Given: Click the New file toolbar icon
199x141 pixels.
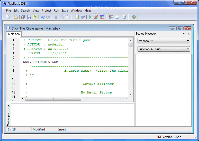Looking at the screenshot, I should click(8, 17).
